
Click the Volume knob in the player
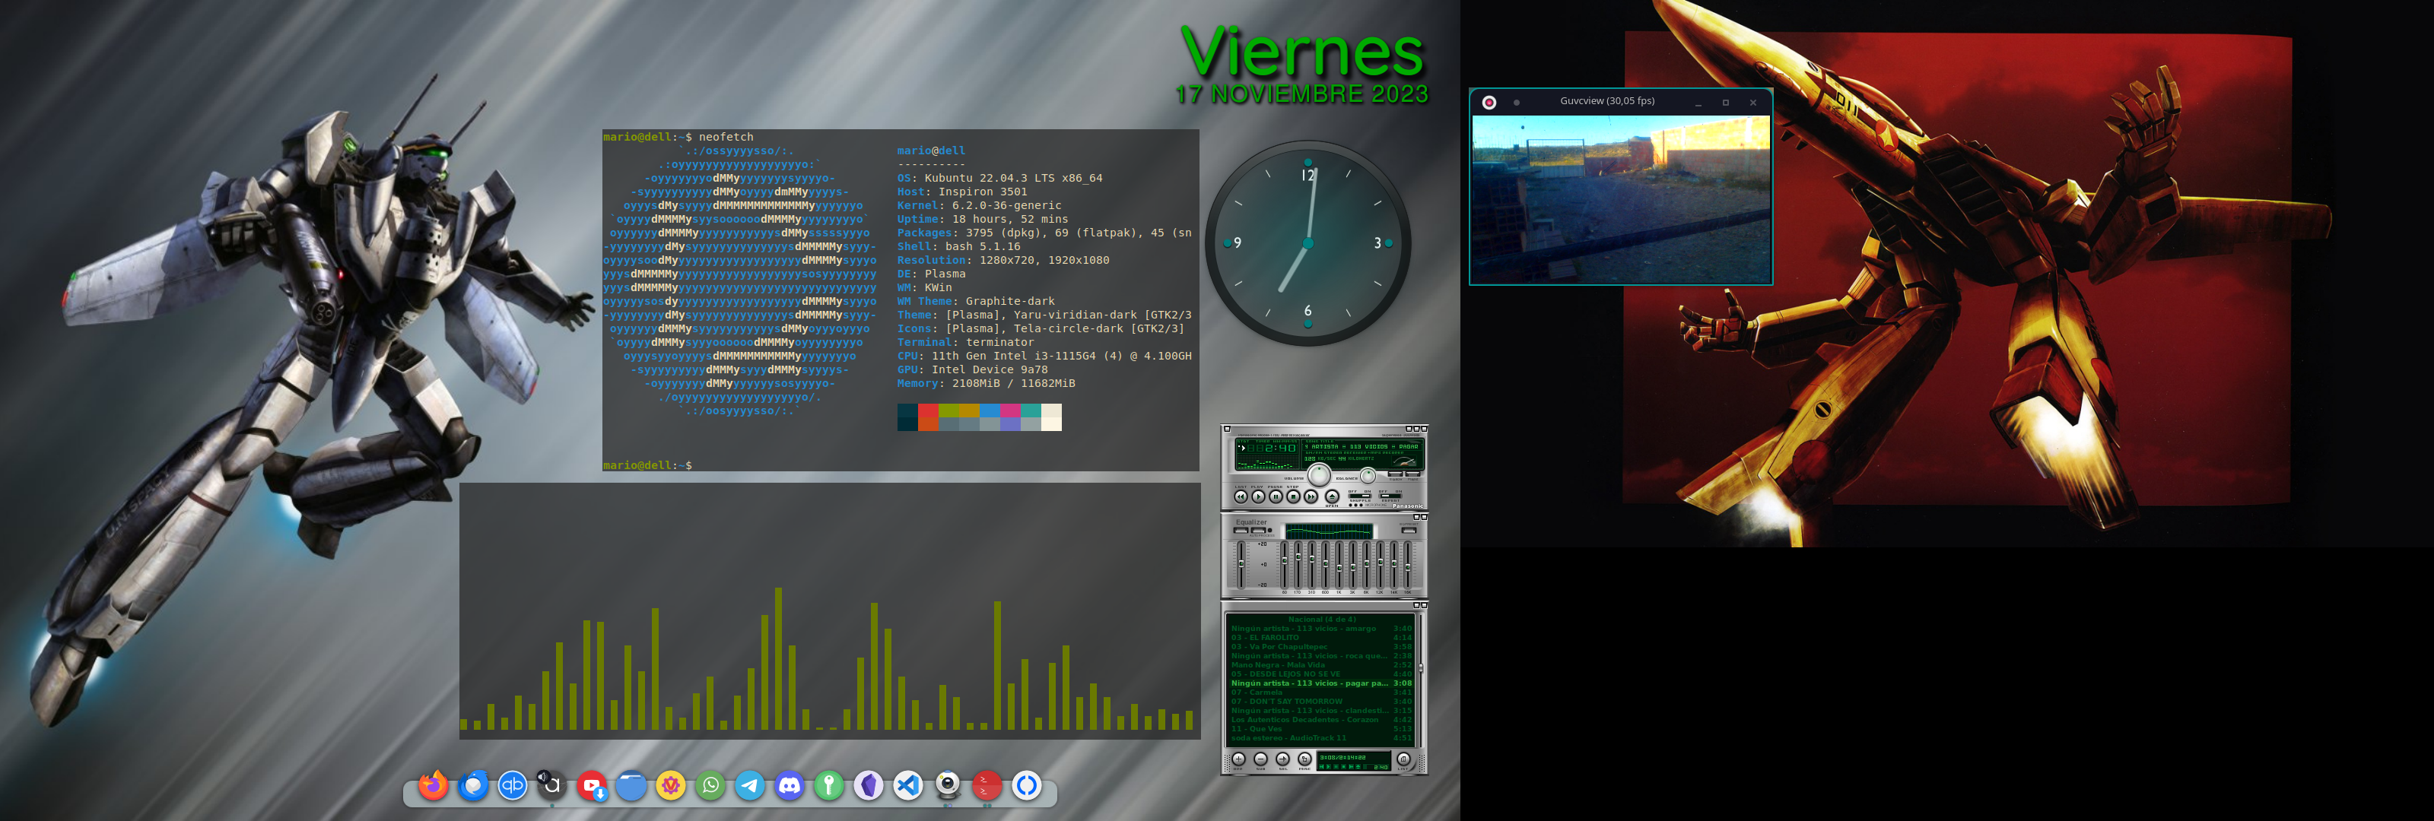click(x=1319, y=475)
